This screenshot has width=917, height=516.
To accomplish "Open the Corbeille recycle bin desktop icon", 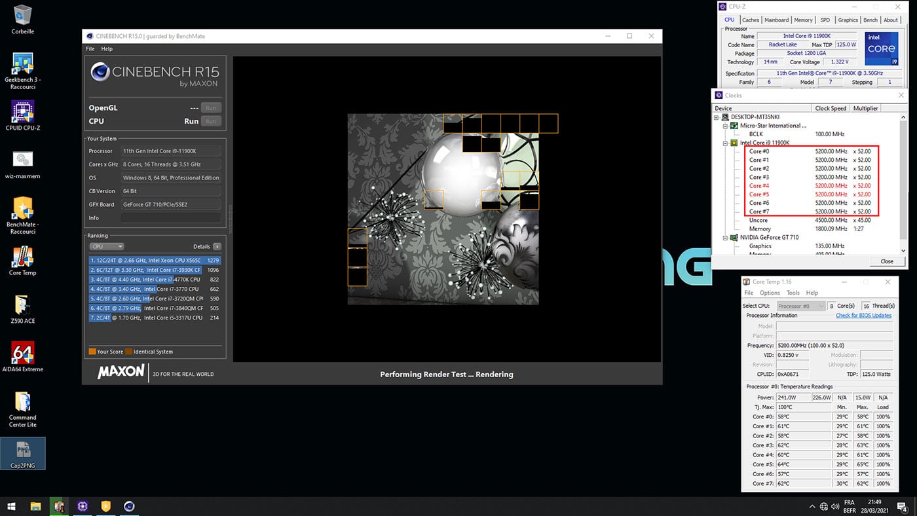I will pyautogui.click(x=23, y=20).
